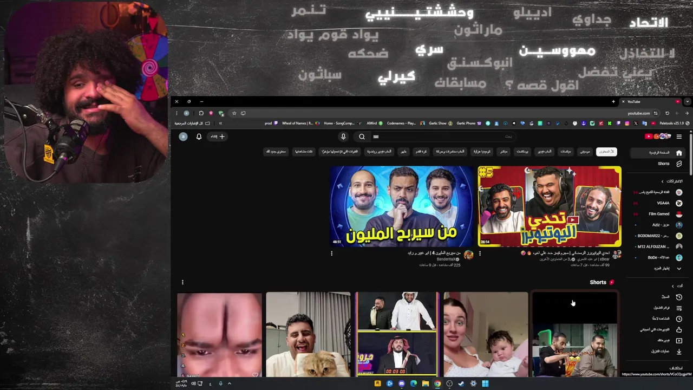Click the YouTube hamburger menu icon
The height and width of the screenshot is (390, 693).
coord(679,136)
